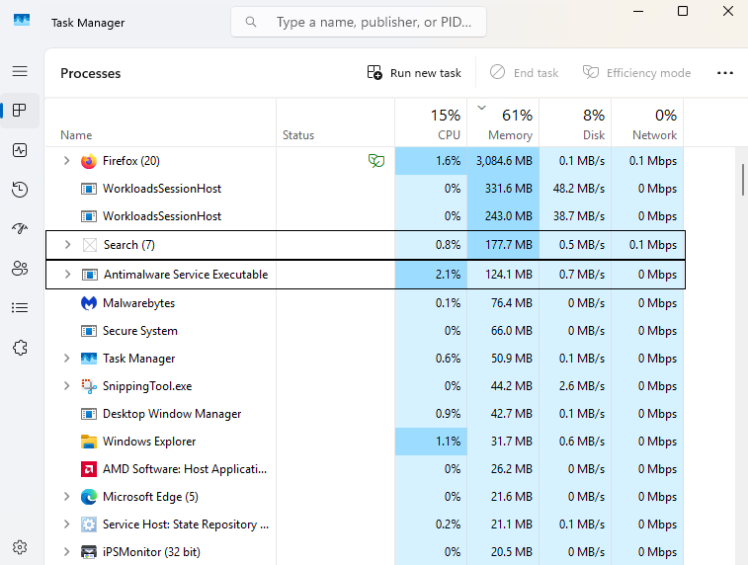This screenshot has height=565, width=748.
Task: Go to Startup apps page
Action: pyautogui.click(x=20, y=229)
